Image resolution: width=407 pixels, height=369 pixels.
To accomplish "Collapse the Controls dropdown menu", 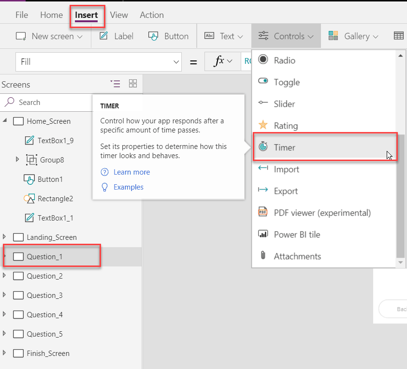I will coord(286,36).
